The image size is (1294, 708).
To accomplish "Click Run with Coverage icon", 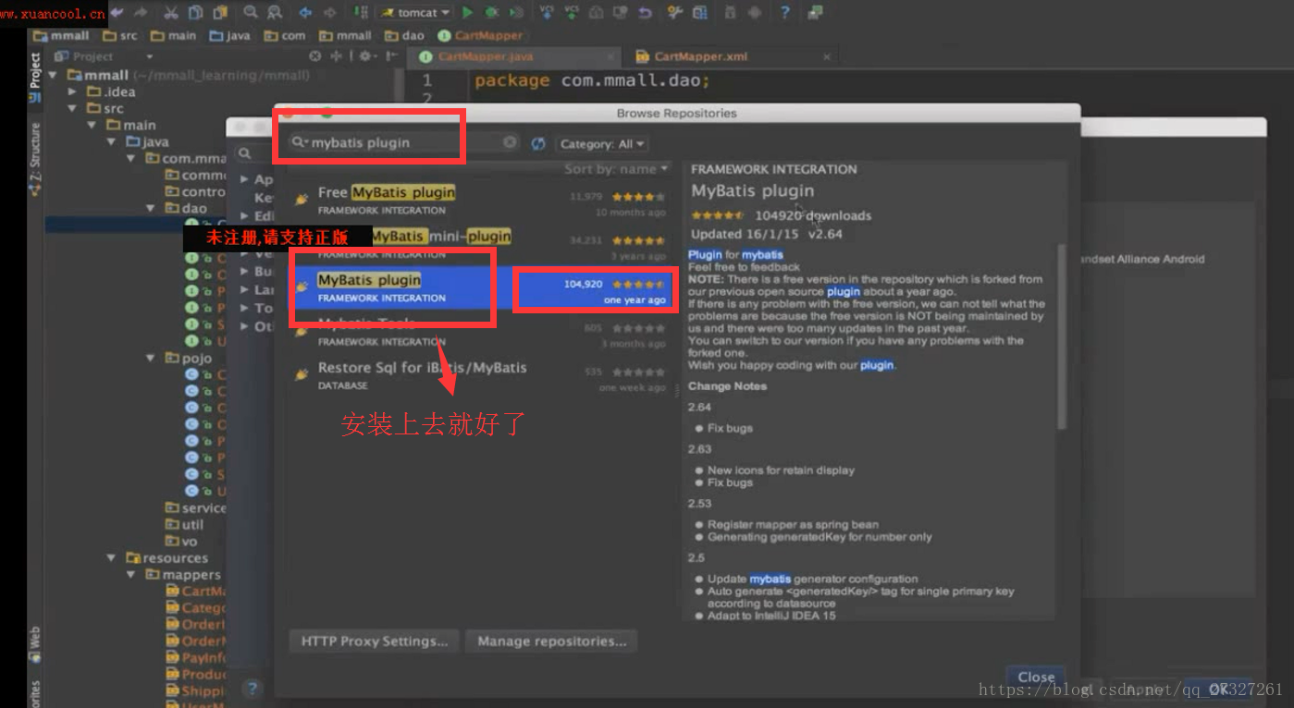I will [516, 13].
